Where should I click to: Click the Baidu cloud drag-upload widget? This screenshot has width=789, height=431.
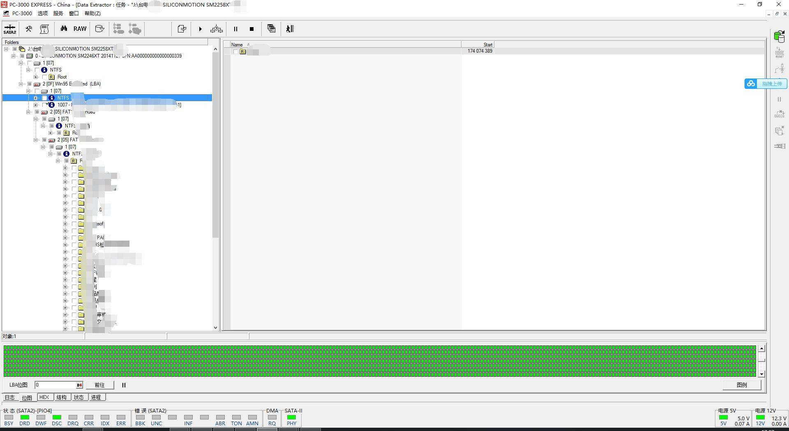766,83
